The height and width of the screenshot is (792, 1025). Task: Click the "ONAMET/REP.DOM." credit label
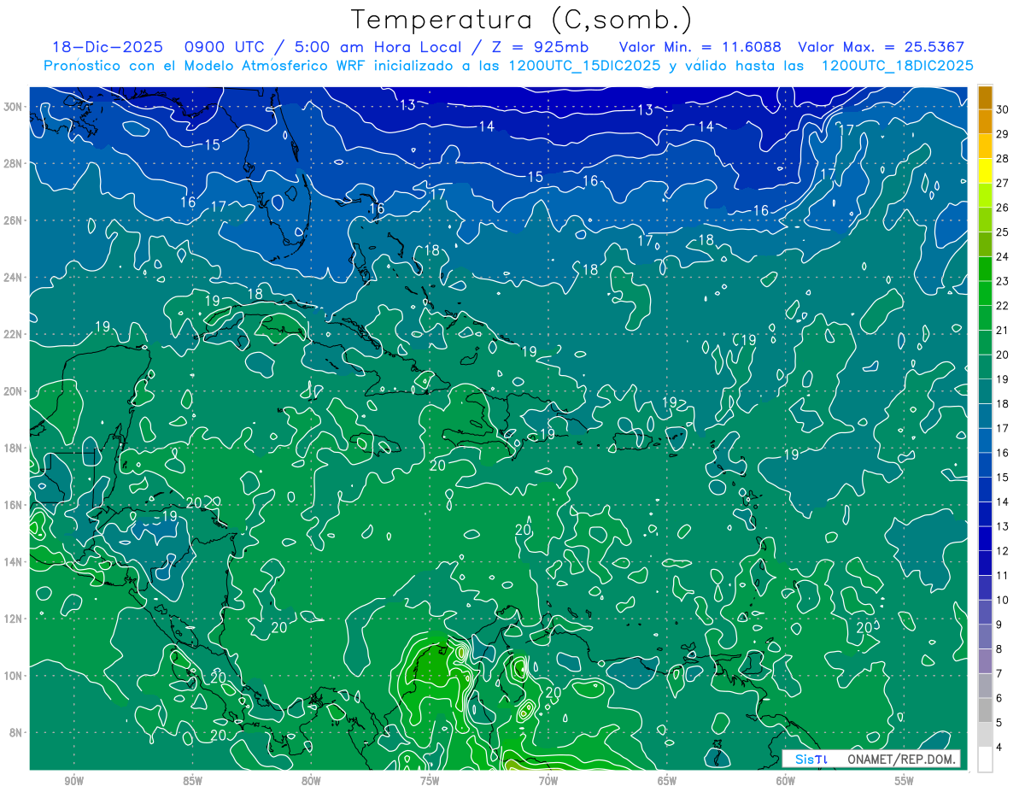click(901, 759)
